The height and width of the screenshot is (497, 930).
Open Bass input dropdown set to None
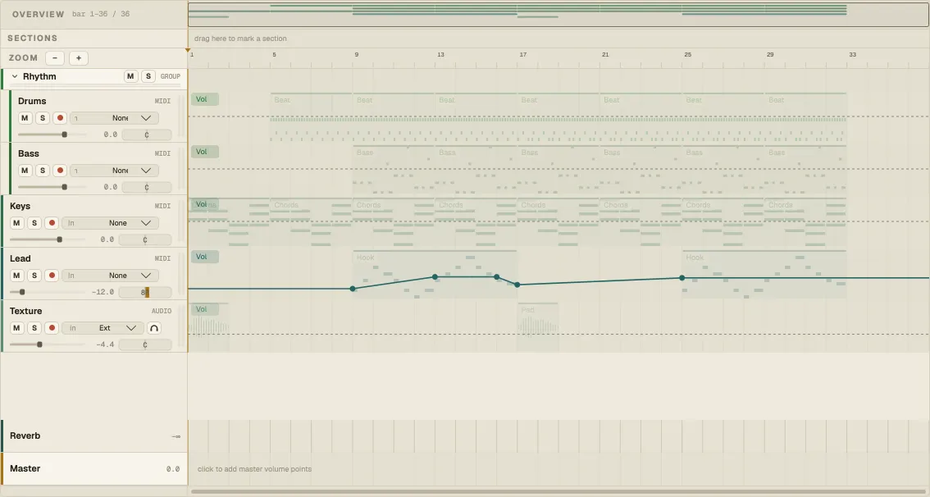[114, 171]
